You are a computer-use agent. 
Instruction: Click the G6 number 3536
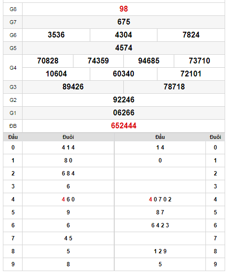tap(56, 35)
